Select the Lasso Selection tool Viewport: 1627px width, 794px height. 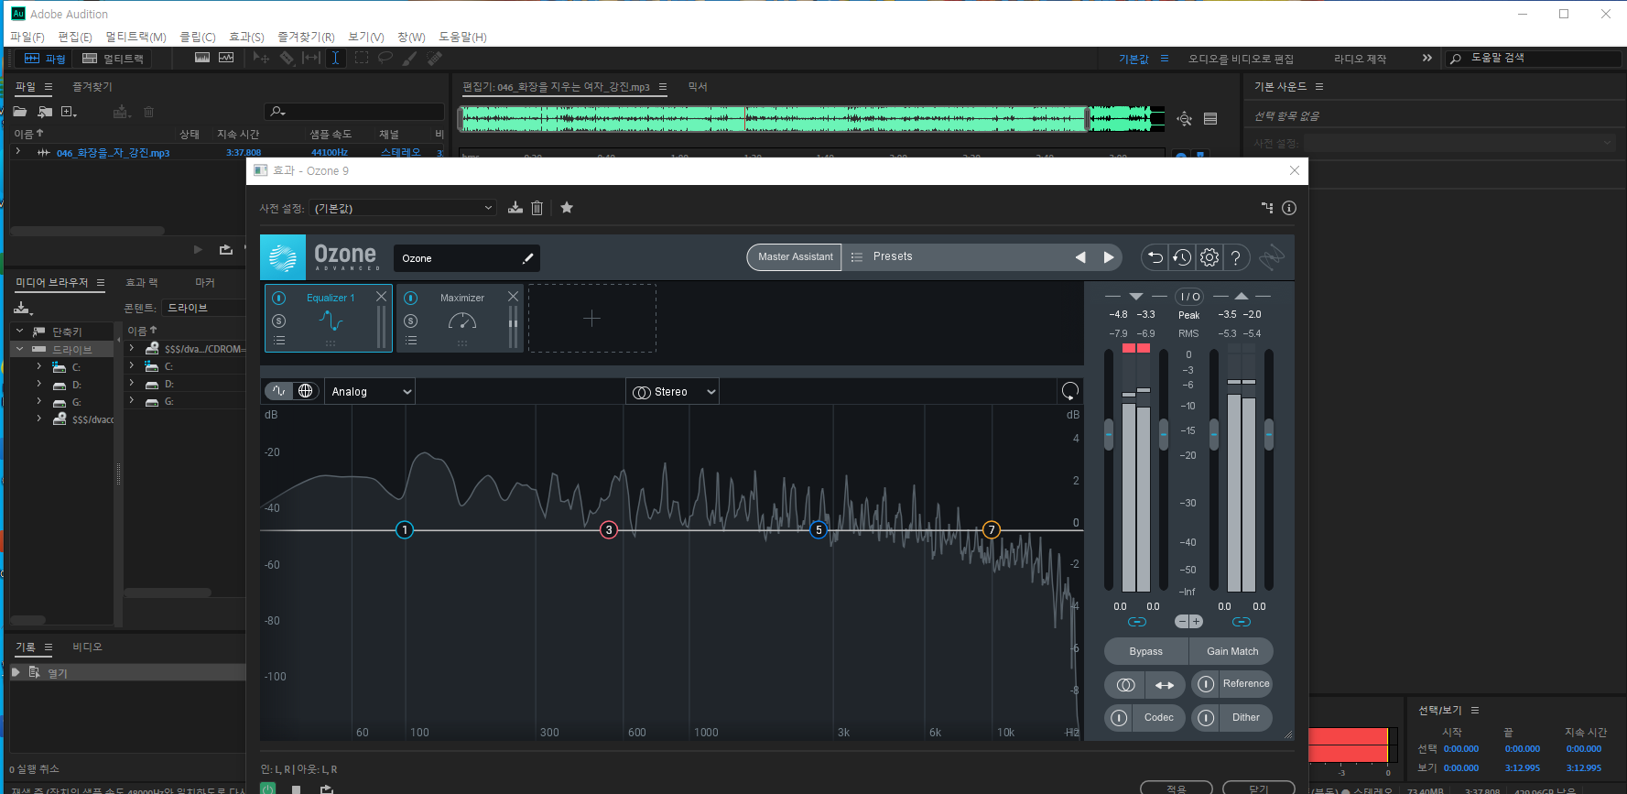coord(385,58)
